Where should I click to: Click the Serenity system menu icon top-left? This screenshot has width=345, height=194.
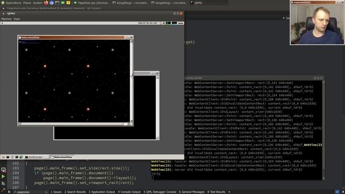pyautogui.click(x=2, y=23)
